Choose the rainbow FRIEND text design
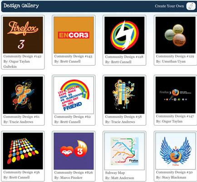The width and height of the screenshot is (197, 182). pyautogui.click(x=74, y=95)
